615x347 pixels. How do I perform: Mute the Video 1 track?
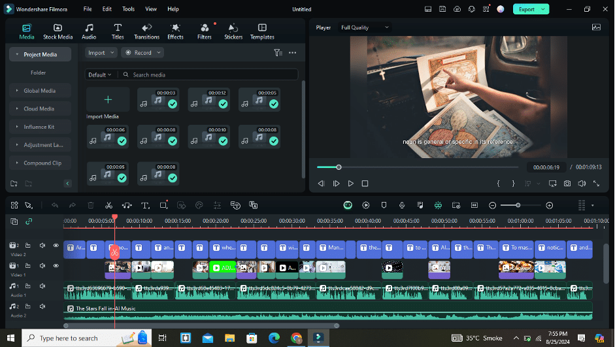click(x=42, y=266)
